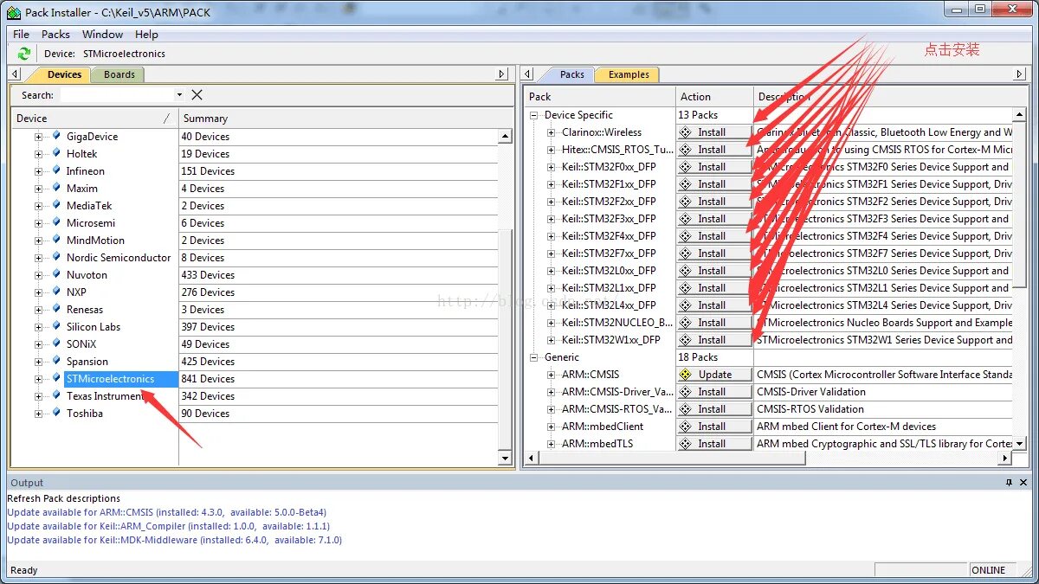
Task: Click the Nuvoton vendor chip icon
Action: 56,274
